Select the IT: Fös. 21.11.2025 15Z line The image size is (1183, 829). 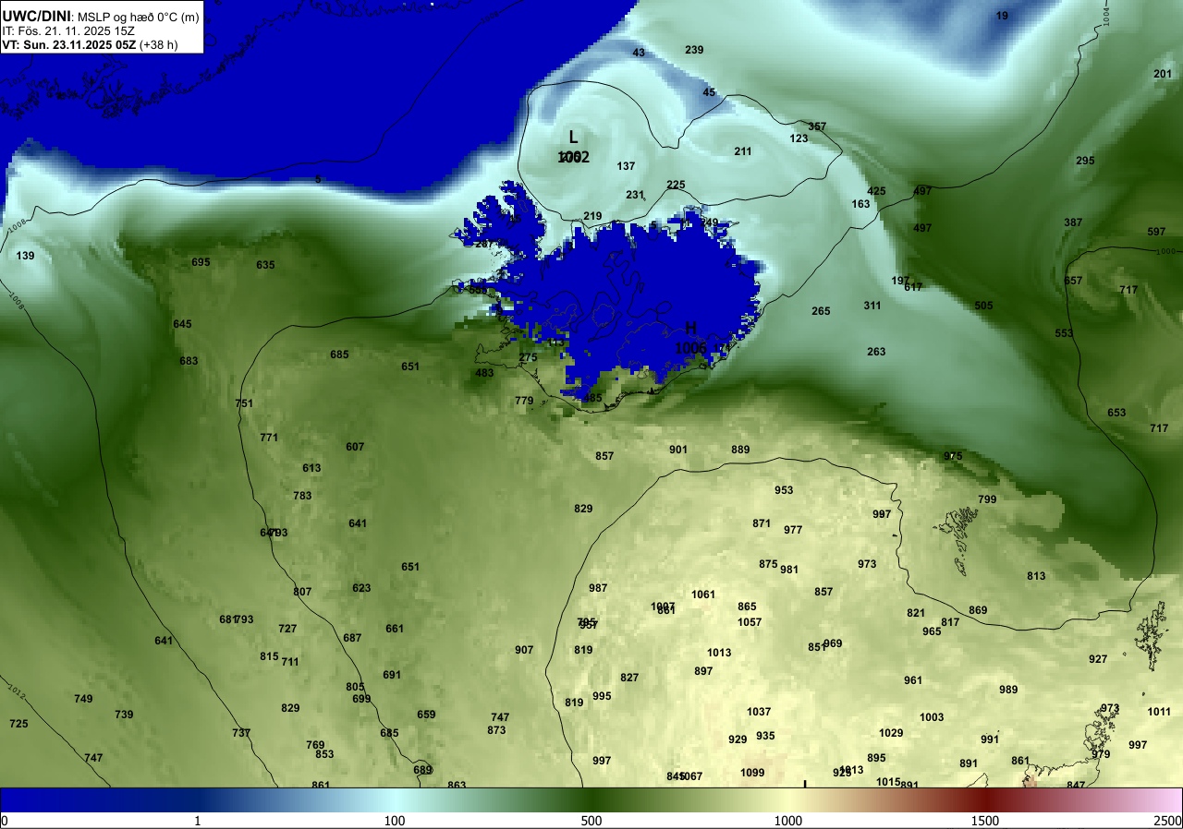tap(68, 30)
